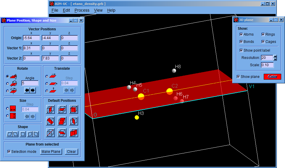Pick the cube with red diagonal line icon
Viewport: 285px width, 168px height.
point(50,133)
